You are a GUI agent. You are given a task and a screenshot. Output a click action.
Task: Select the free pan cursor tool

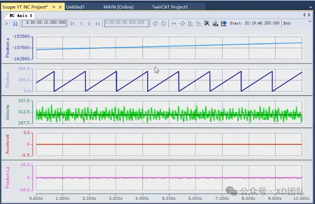coord(182,24)
